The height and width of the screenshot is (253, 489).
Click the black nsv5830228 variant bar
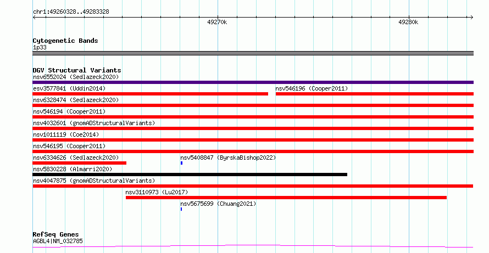pyautogui.click(x=190, y=175)
